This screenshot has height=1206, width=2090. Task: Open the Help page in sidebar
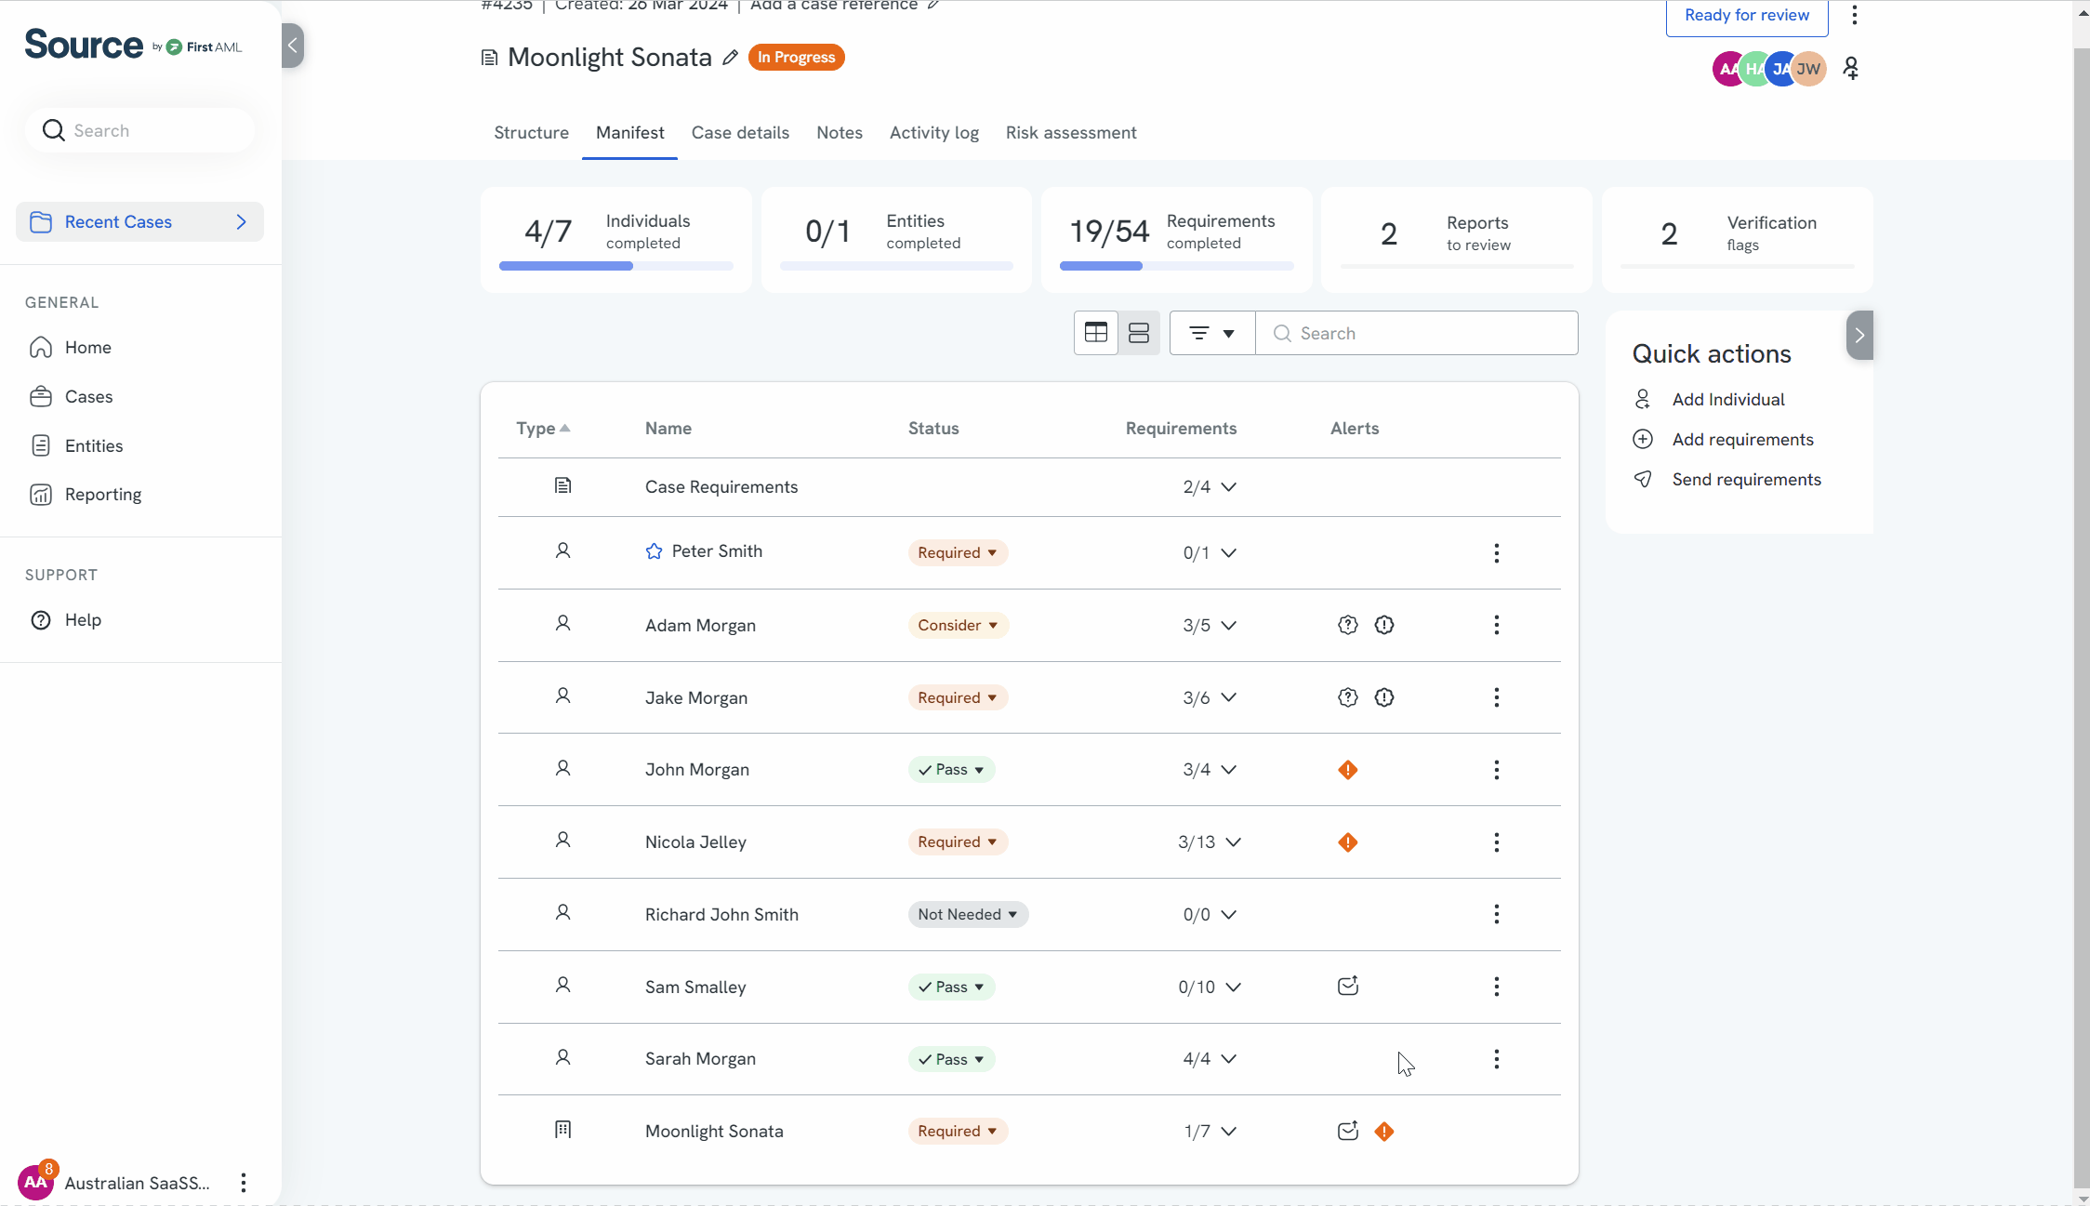coord(83,620)
